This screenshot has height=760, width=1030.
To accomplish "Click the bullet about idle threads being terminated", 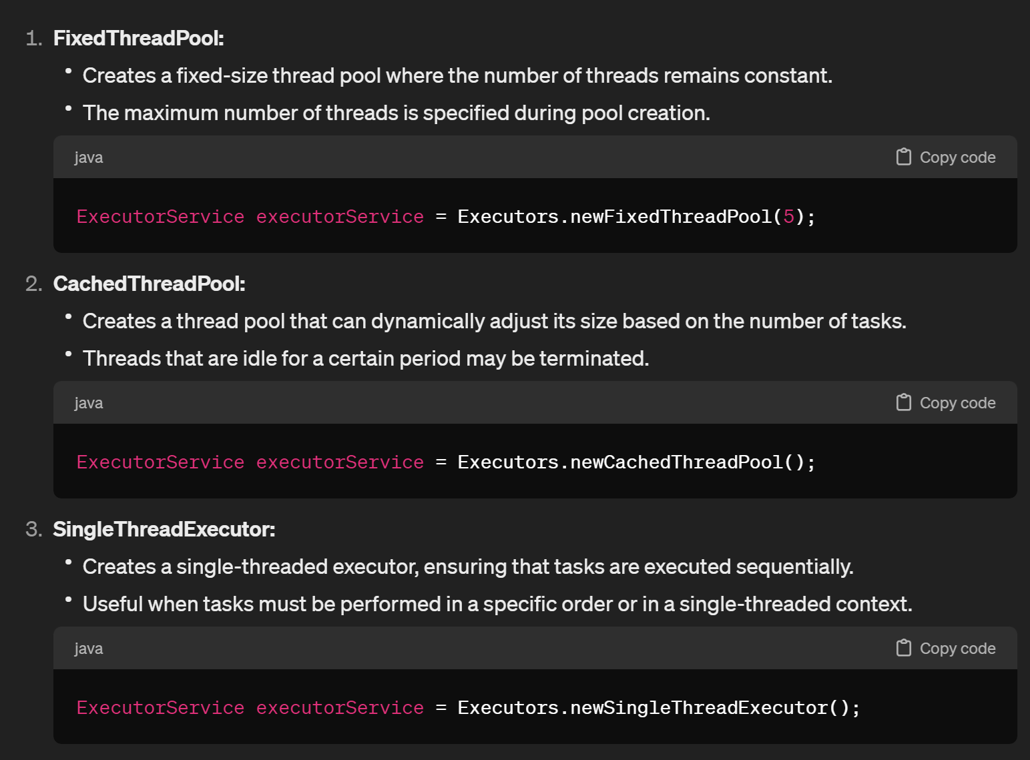I will 366,358.
